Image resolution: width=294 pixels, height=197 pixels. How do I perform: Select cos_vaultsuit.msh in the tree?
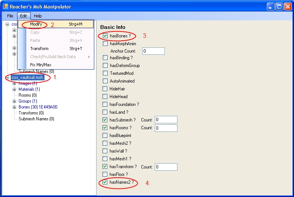pyautogui.click(x=27, y=77)
